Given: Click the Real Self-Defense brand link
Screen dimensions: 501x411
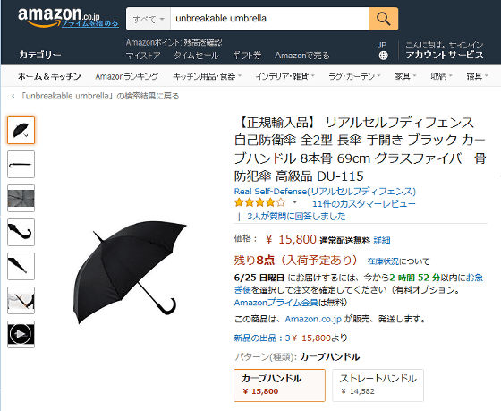Looking at the screenshot, I should 325,192.
